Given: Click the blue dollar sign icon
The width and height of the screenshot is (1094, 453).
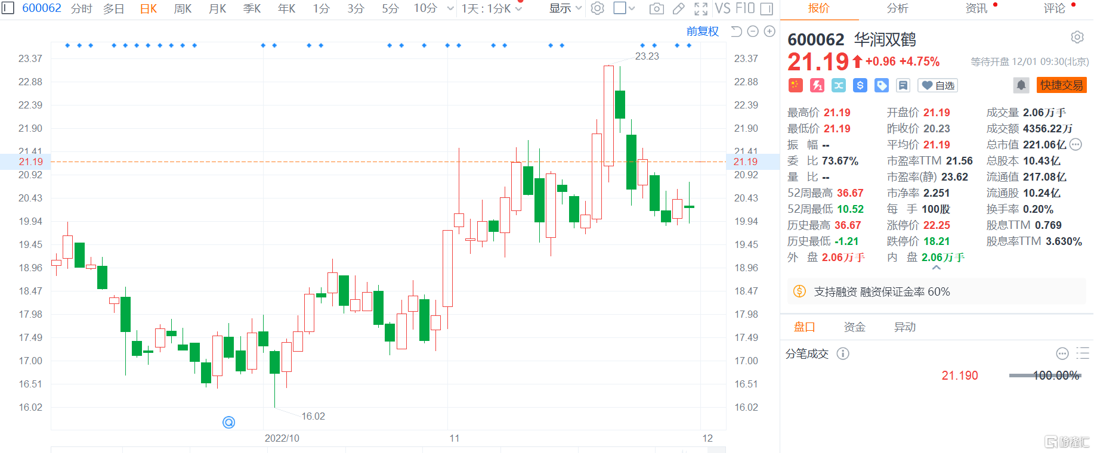Looking at the screenshot, I should tap(860, 85).
